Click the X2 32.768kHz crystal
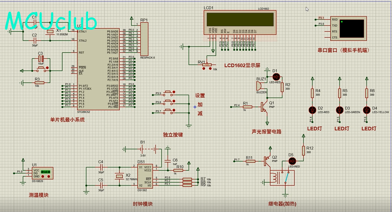The image size is (392, 212). (119, 176)
